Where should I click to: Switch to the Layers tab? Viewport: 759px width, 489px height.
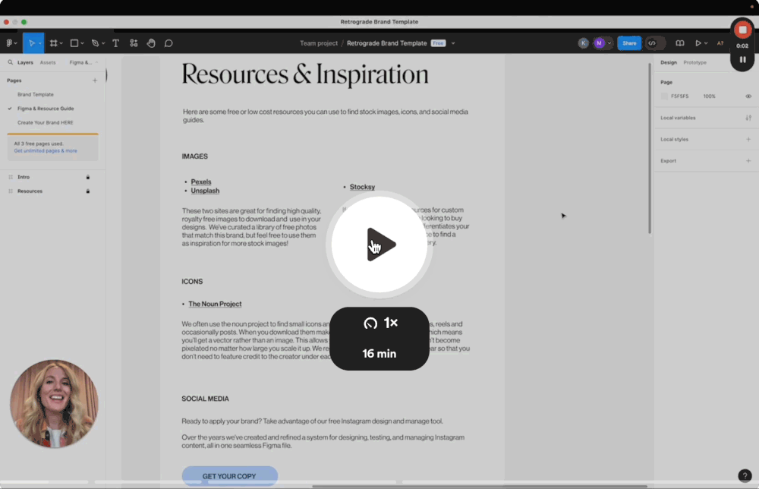pos(25,62)
